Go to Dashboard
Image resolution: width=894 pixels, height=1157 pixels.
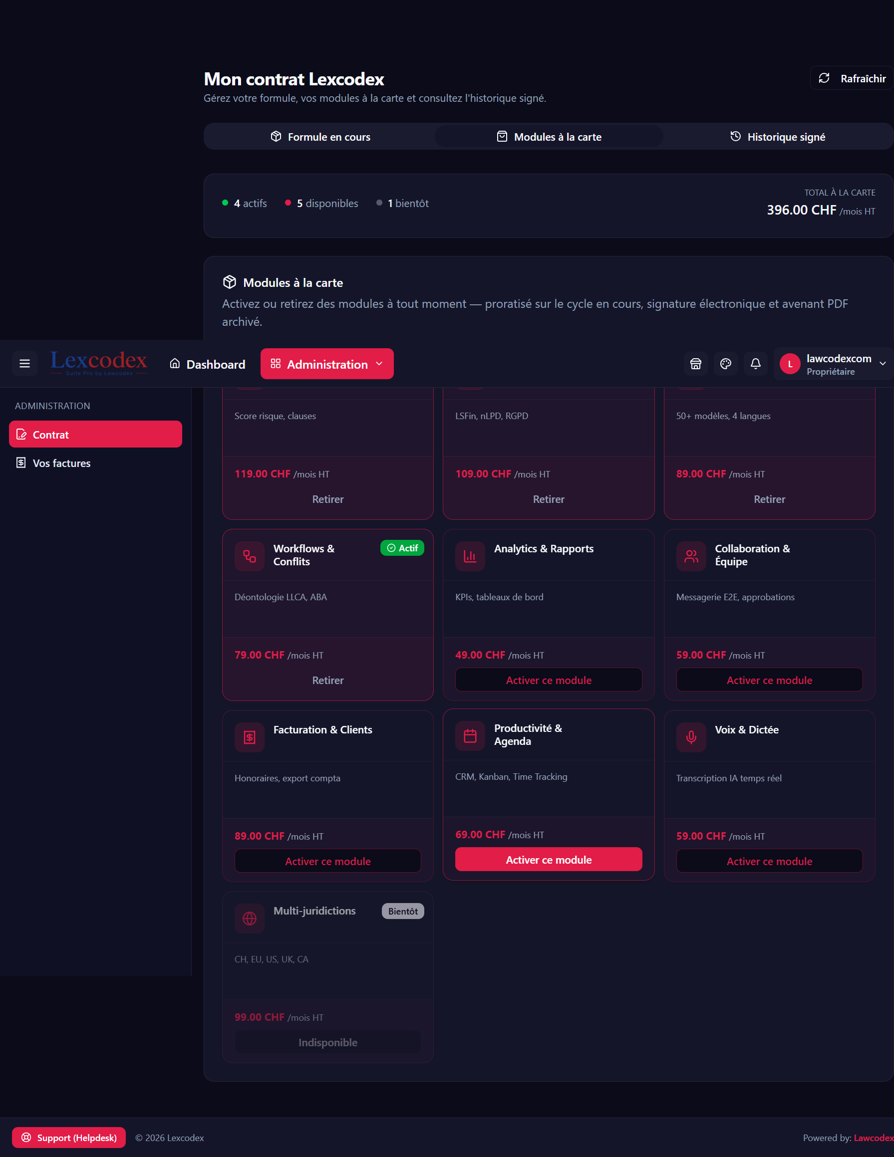click(207, 364)
